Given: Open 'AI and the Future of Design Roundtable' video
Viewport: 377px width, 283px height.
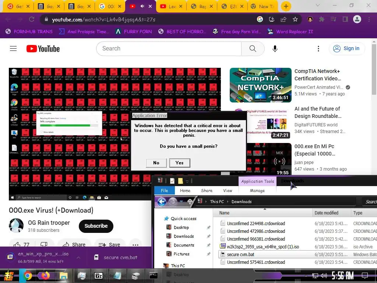Looking at the screenshot, I should point(318,112).
